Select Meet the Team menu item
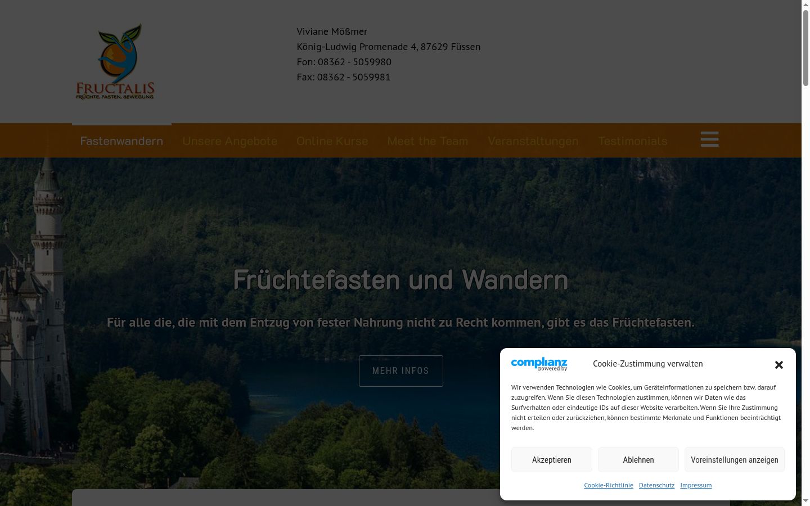This screenshot has height=506, width=810. (x=427, y=141)
